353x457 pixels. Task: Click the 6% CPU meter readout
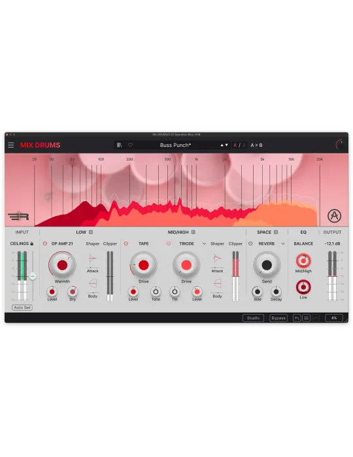point(334,318)
